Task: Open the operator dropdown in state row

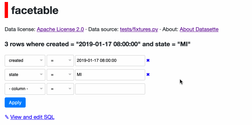Action: pos(60,75)
